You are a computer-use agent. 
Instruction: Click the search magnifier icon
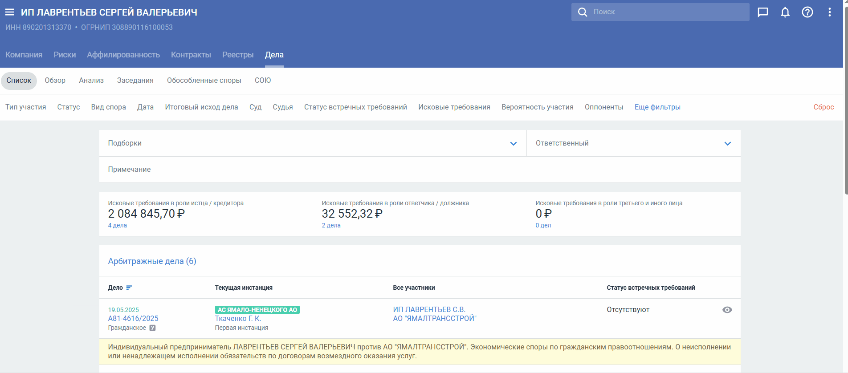tap(583, 12)
